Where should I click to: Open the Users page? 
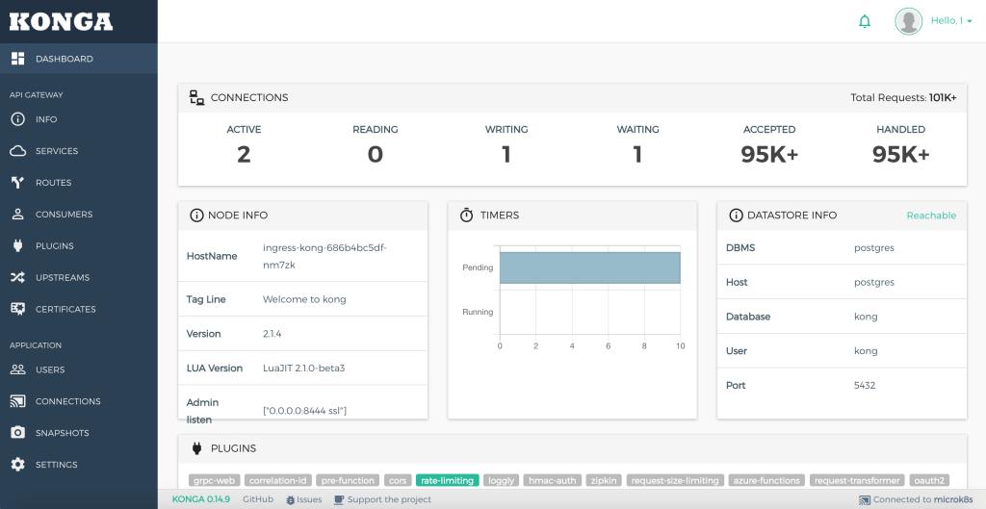click(x=79, y=369)
